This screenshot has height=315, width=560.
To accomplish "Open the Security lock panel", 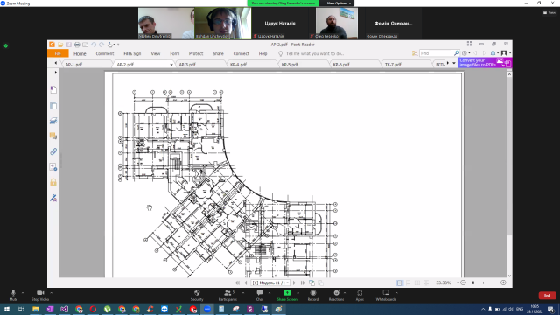I will pyautogui.click(x=53, y=182).
